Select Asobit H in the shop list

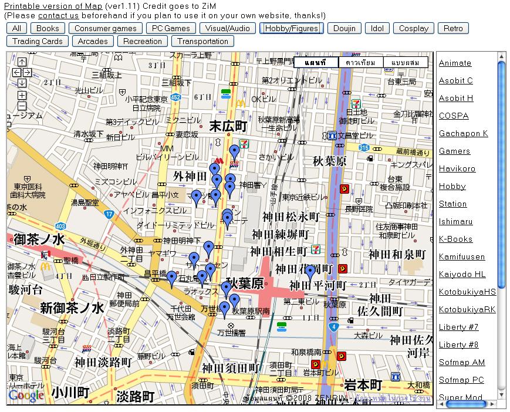point(456,98)
